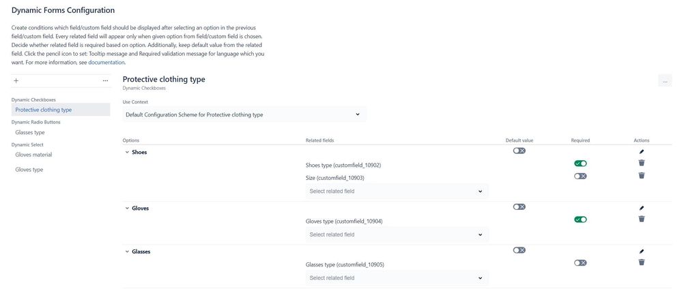682x293 pixels.
Task: Delete the Gloves type related field
Action: 641,219
